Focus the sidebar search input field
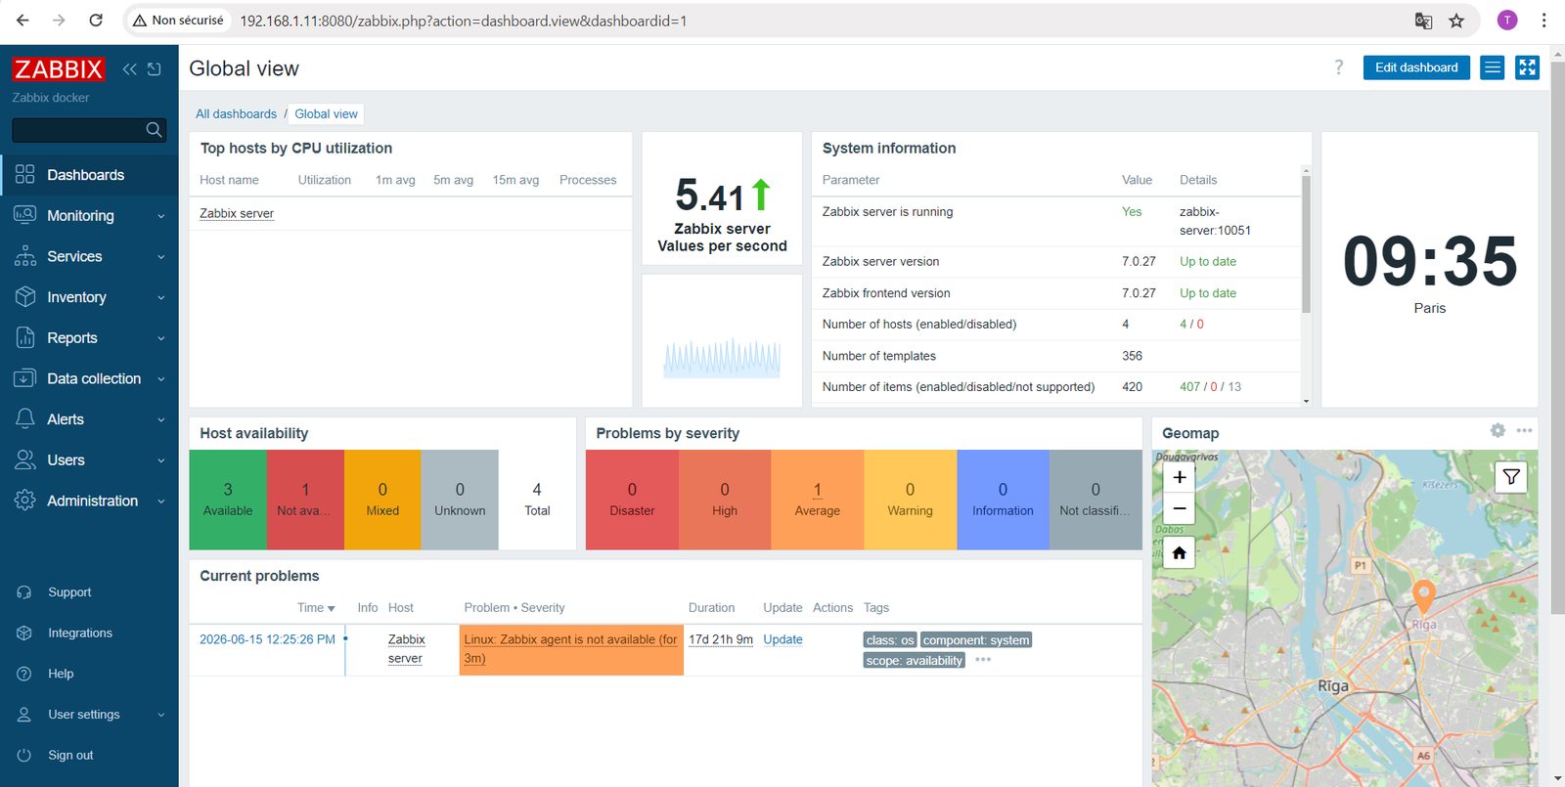Screen dimensions: 1565x787 pos(77,130)
